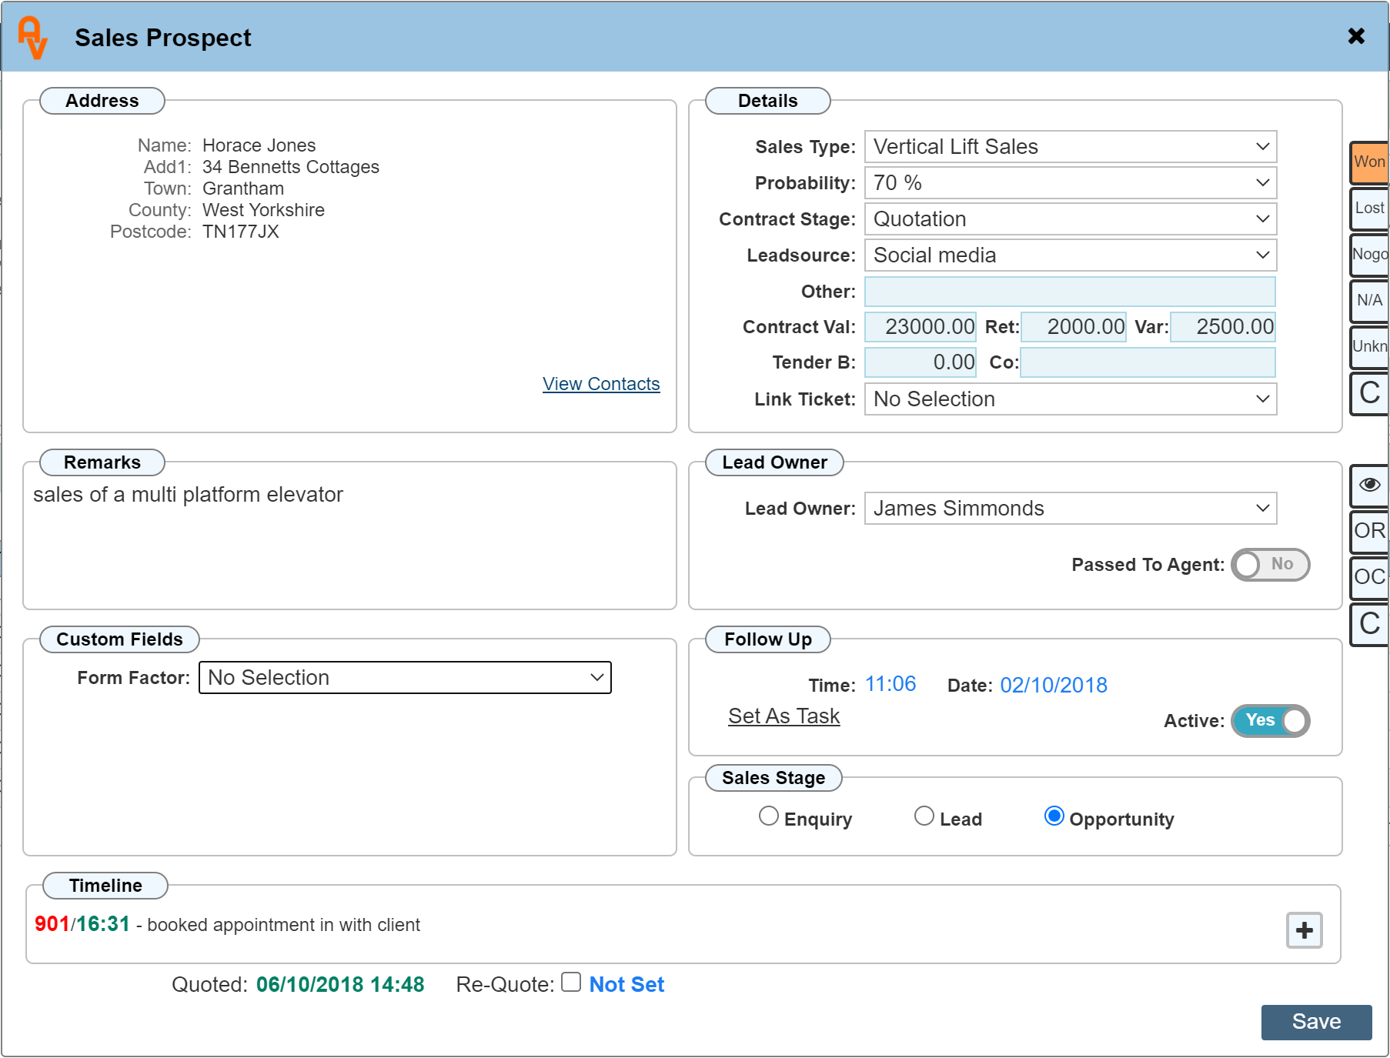Click the follow up date 02/10/2018

(x=1054, y=685)
